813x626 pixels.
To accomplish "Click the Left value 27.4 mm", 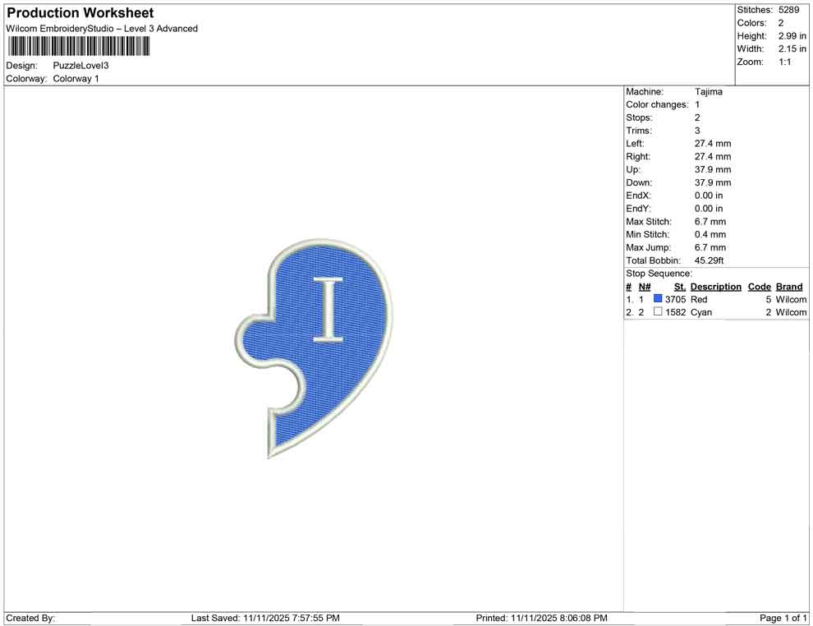I will (713, 144).
